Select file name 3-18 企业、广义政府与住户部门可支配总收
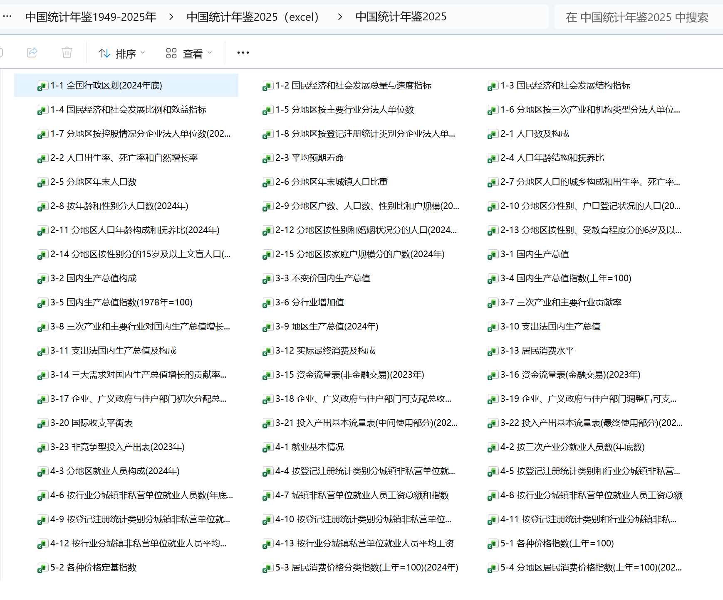Image resolution: width=723 pixels, height=600 pixels. [364, 399]
